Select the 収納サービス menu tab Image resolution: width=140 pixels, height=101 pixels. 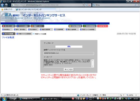tap(37, 26)
